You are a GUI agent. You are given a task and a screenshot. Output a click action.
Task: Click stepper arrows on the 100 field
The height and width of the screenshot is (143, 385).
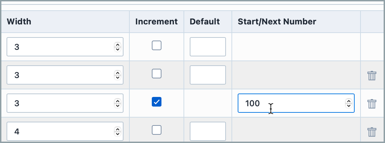[x=349, y=103]
